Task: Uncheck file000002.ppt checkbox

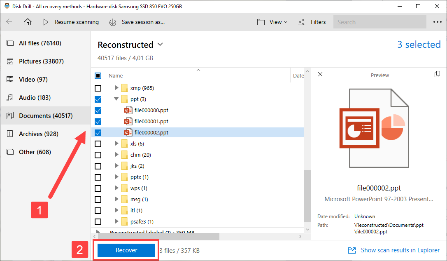Action: click(x=98, y=132)
